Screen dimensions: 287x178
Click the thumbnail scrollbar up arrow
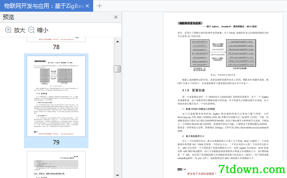point(118,42)
